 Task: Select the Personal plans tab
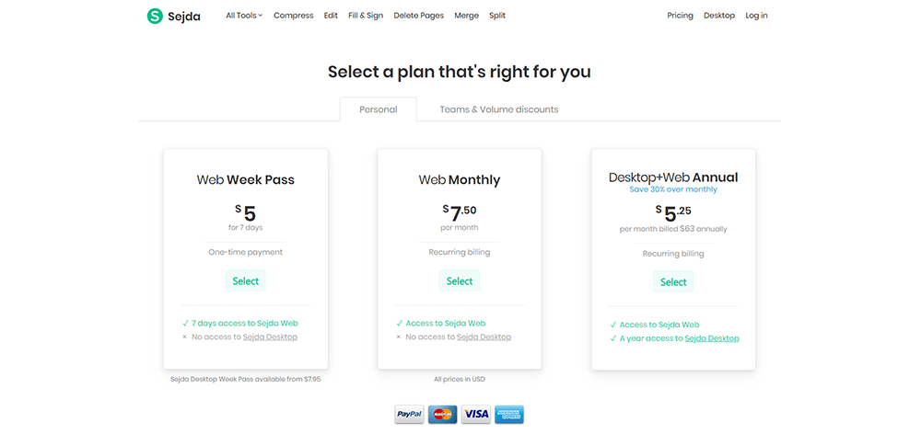coord(378,109)
